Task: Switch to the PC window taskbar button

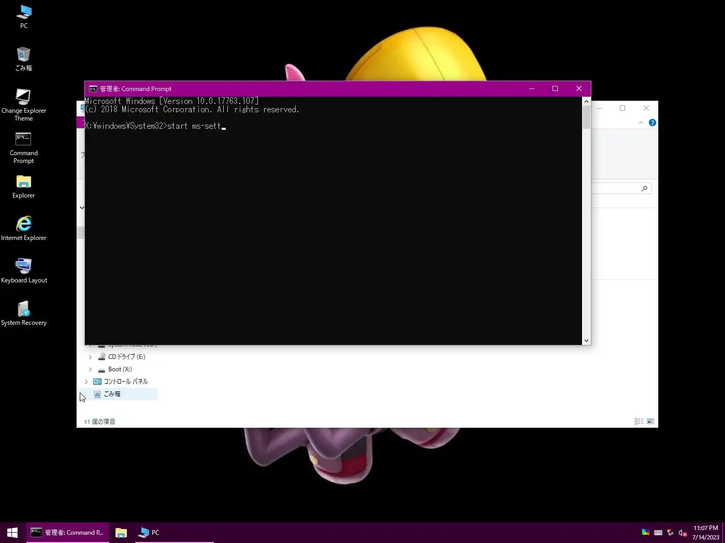Action: pos(175,533)
